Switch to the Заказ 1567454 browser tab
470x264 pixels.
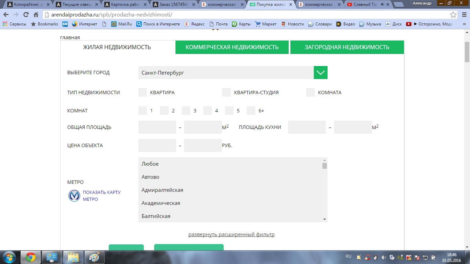pos(175,4)
